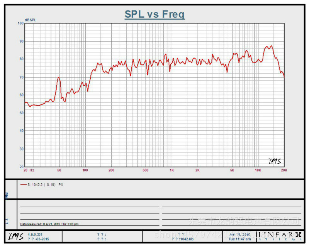This screenshot has width=309, height=247.
Task: Click the Tue 11:47 am timestamp
Action: (x=239, y=239)
